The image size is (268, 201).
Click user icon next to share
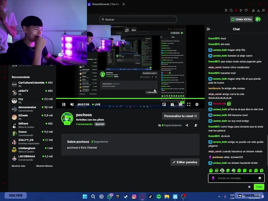coord(196,125)
